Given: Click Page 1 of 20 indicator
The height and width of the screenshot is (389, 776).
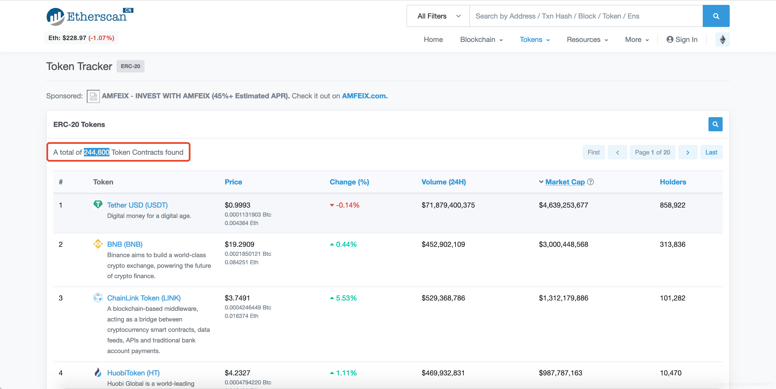Looking at the screenshot, I should 652,152.
